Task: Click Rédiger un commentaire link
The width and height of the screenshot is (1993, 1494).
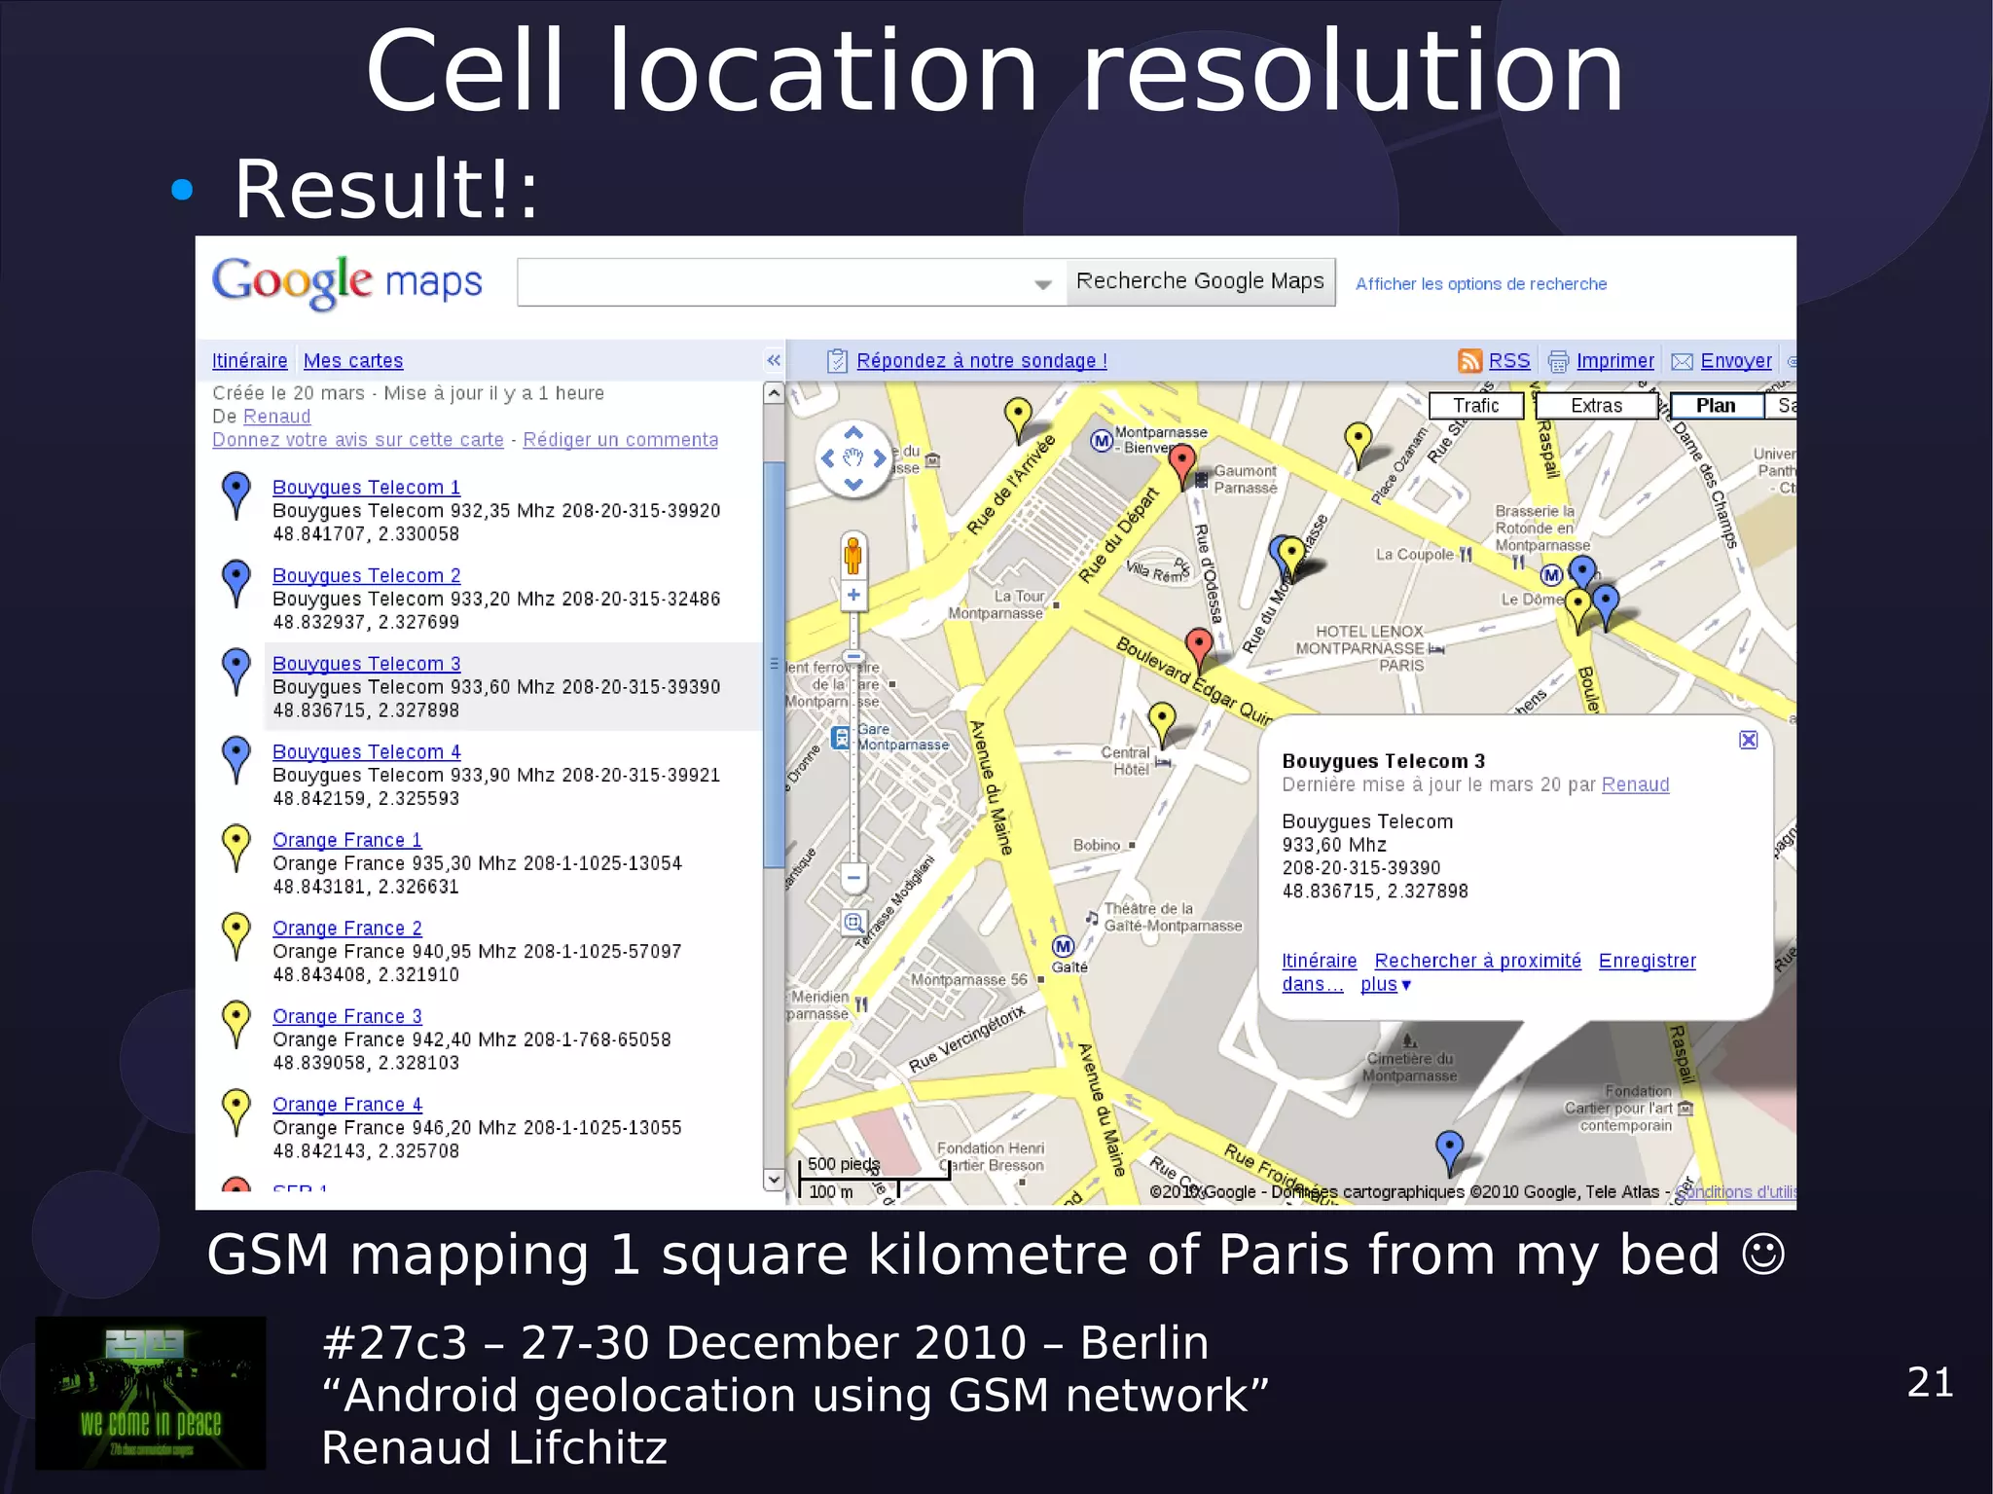Action: click(x=621, y=440)
